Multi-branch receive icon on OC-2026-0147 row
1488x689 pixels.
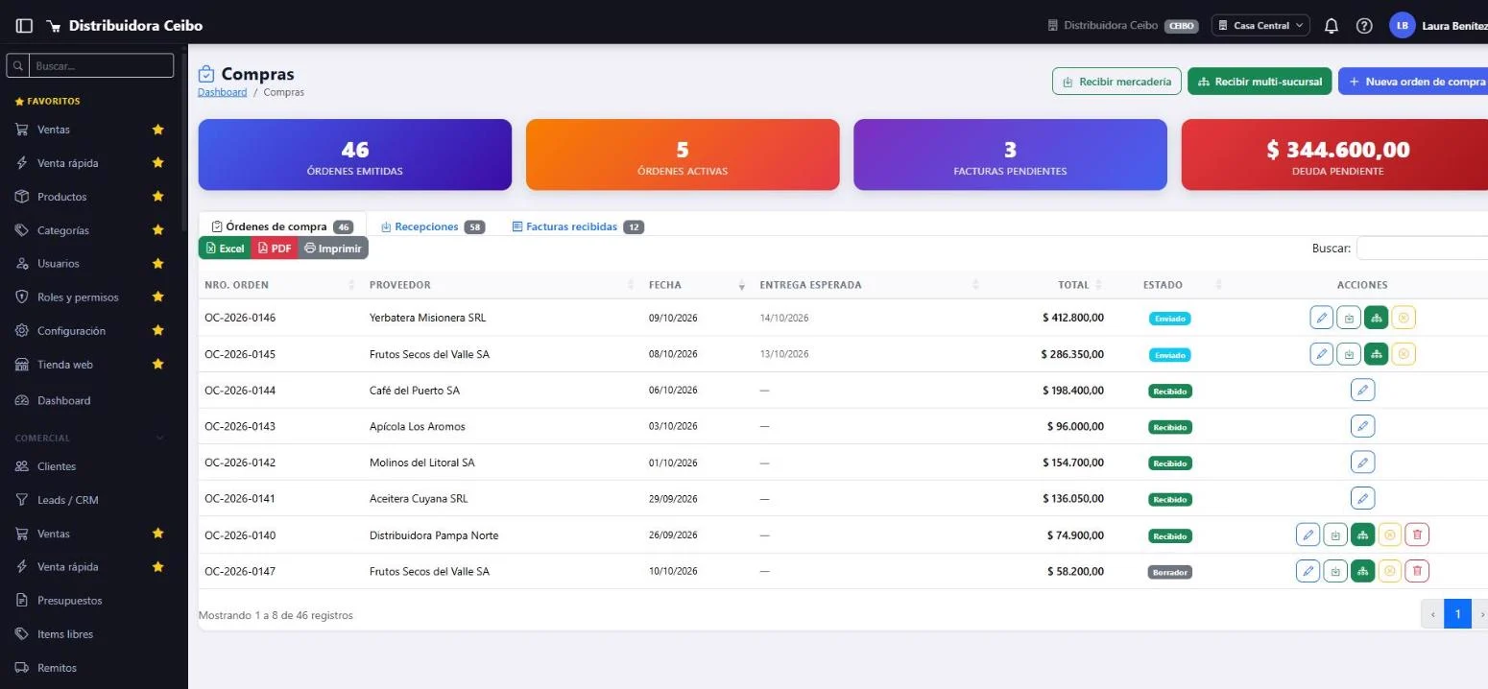coord(1362,571)
